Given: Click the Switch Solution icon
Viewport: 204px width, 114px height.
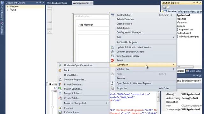Looking at the screenshot, I should [x=60, y=89].
